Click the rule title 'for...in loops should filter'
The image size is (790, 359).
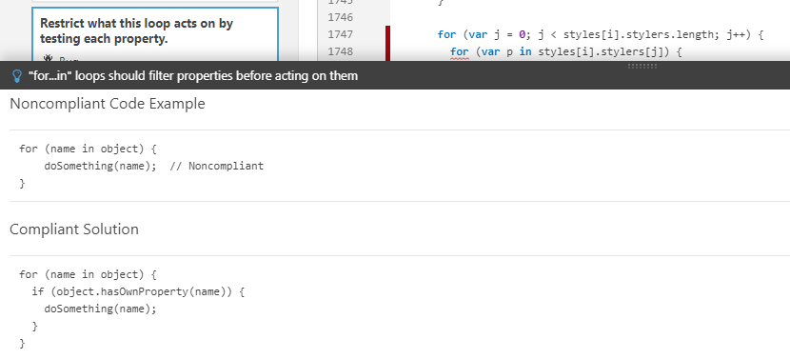point(193,76)
